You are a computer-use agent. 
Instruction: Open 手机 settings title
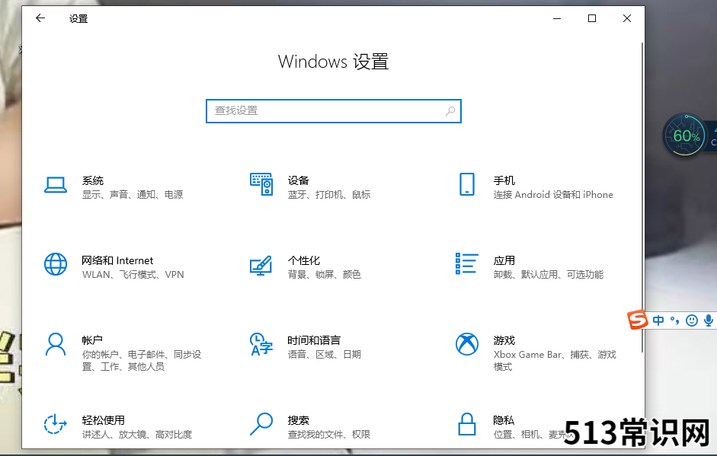pyautogui.click(x=504, y=180)
